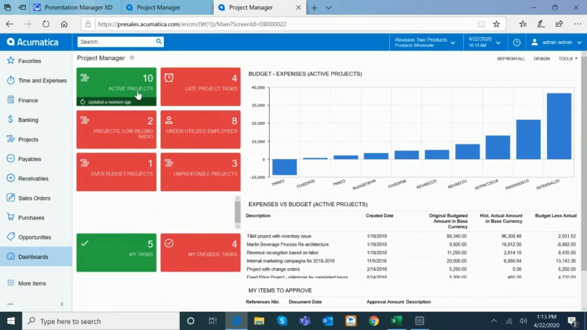The width and height of the screenshot is (587, 330).
Task: Click inside the Acumatica search field
Action: pyautogui.click(x=117, y=42)
